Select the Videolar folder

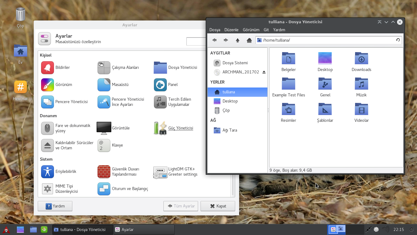362,113
